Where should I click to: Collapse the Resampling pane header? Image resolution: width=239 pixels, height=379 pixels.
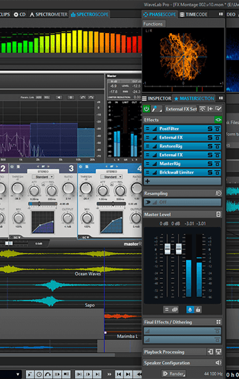click(x=178, y=194)
